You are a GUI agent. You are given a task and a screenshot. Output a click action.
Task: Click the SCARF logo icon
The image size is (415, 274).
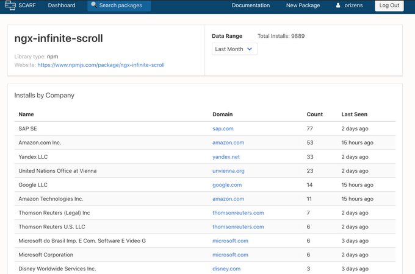[10, 5]
